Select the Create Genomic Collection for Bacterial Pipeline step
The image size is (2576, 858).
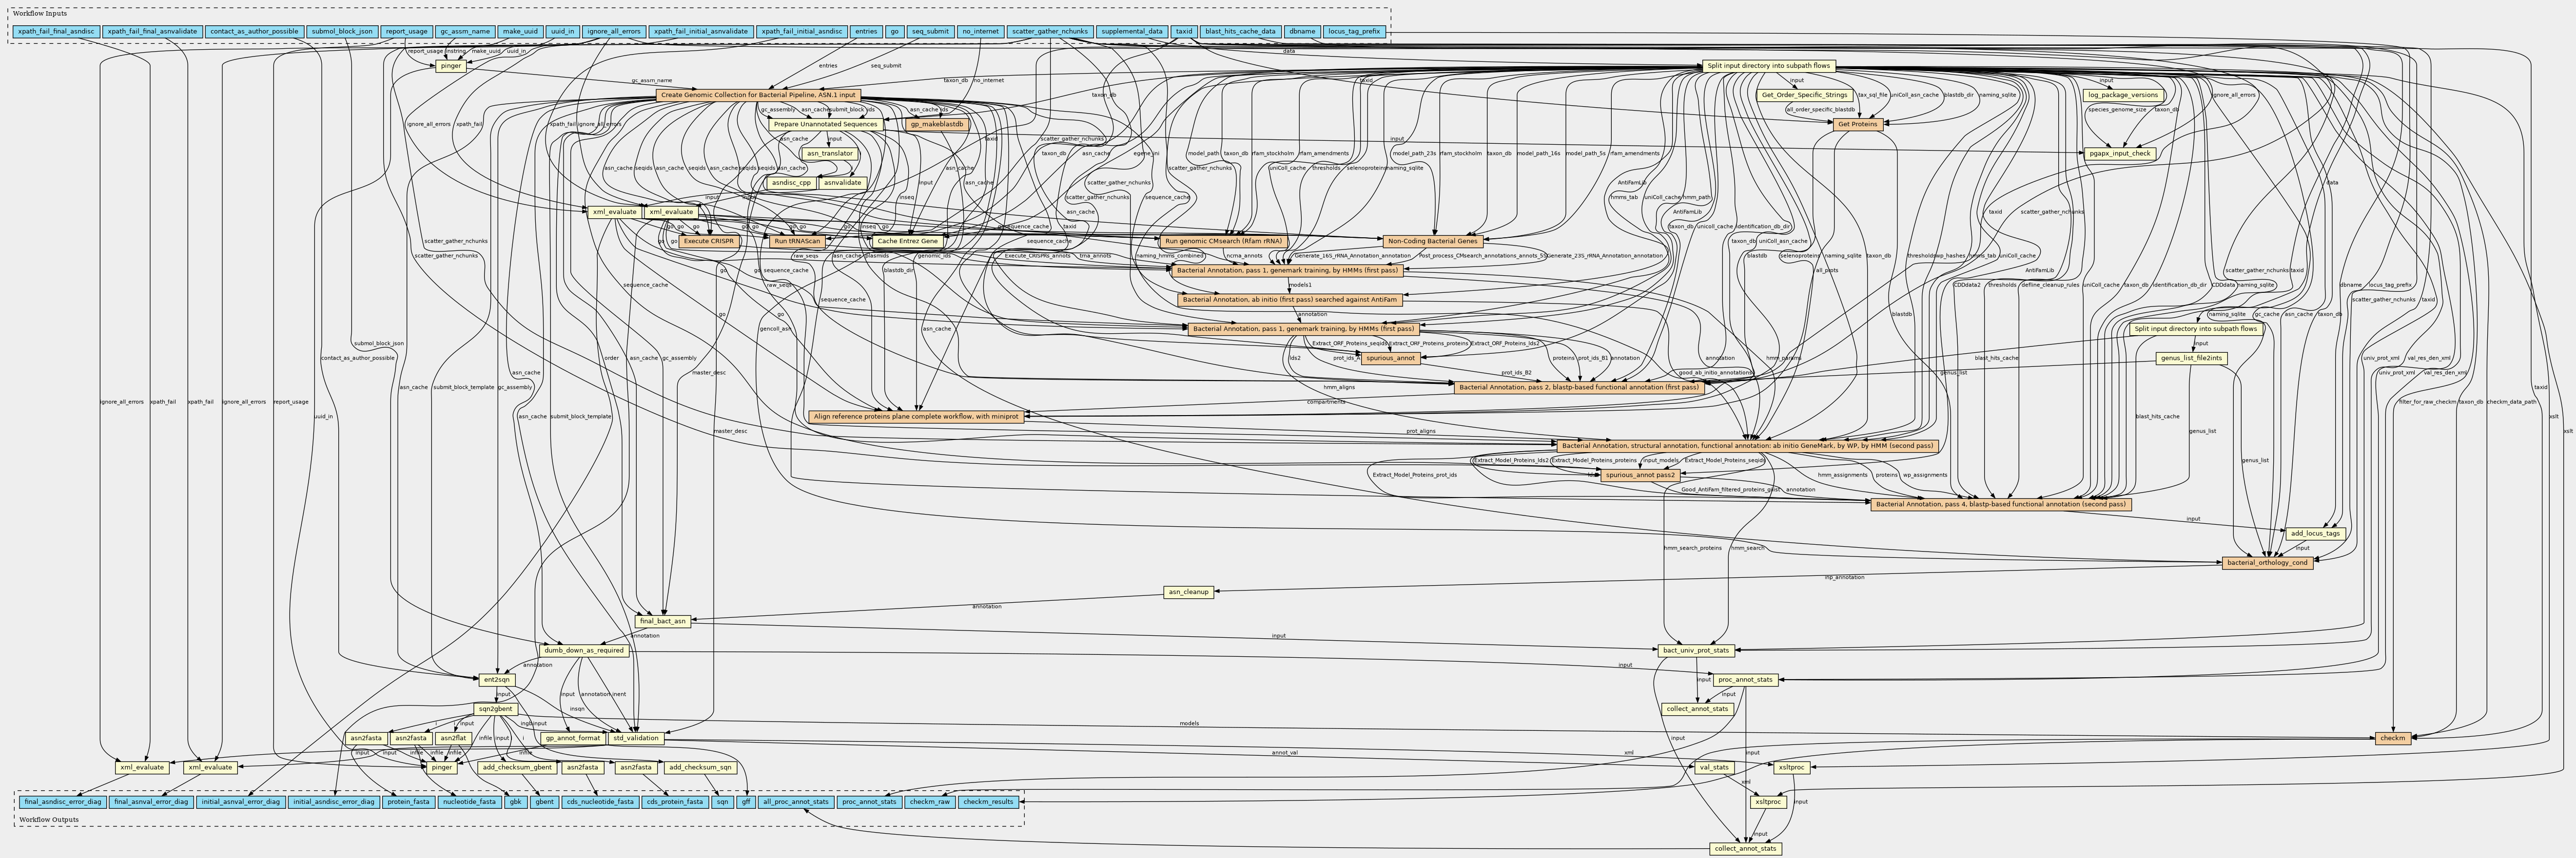758,95
